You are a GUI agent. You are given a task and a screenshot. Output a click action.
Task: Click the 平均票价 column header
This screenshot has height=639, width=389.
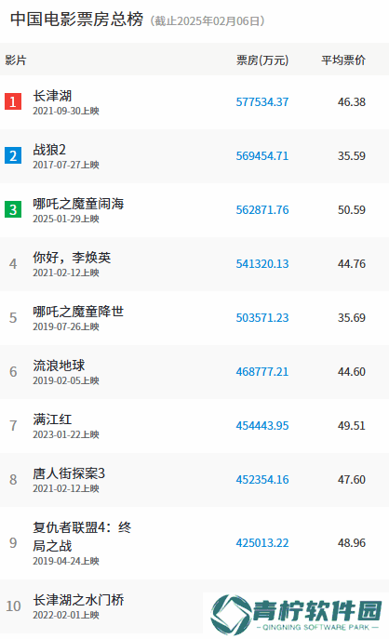(343, 60)
